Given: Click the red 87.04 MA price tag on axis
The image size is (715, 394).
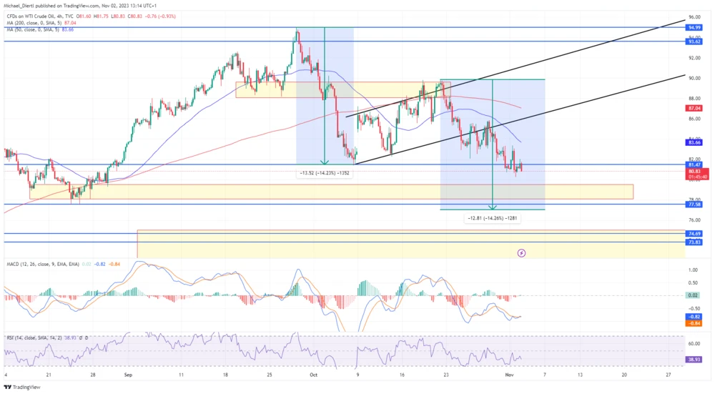Looking at the screenshot, I should click(x=694, y=108).
